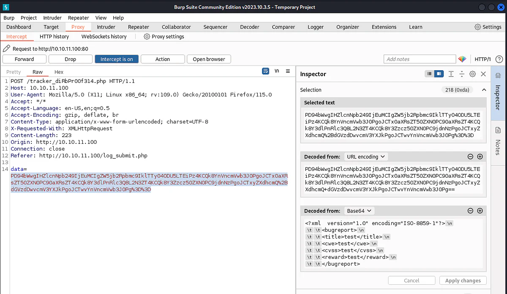Select the Proxy tab
This screenshot has height=294, width=507.
click(78, 27)
